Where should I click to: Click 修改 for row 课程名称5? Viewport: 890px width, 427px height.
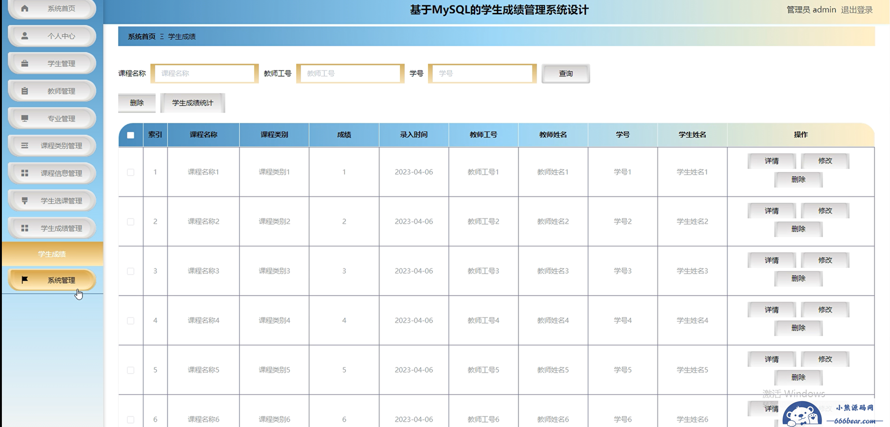point(825,359)
